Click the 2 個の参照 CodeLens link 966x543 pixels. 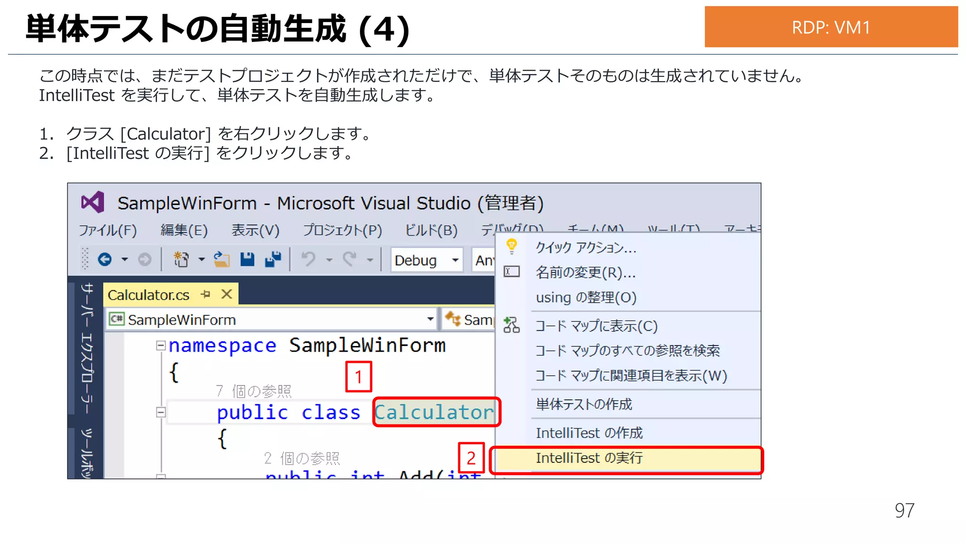[302, 458]
